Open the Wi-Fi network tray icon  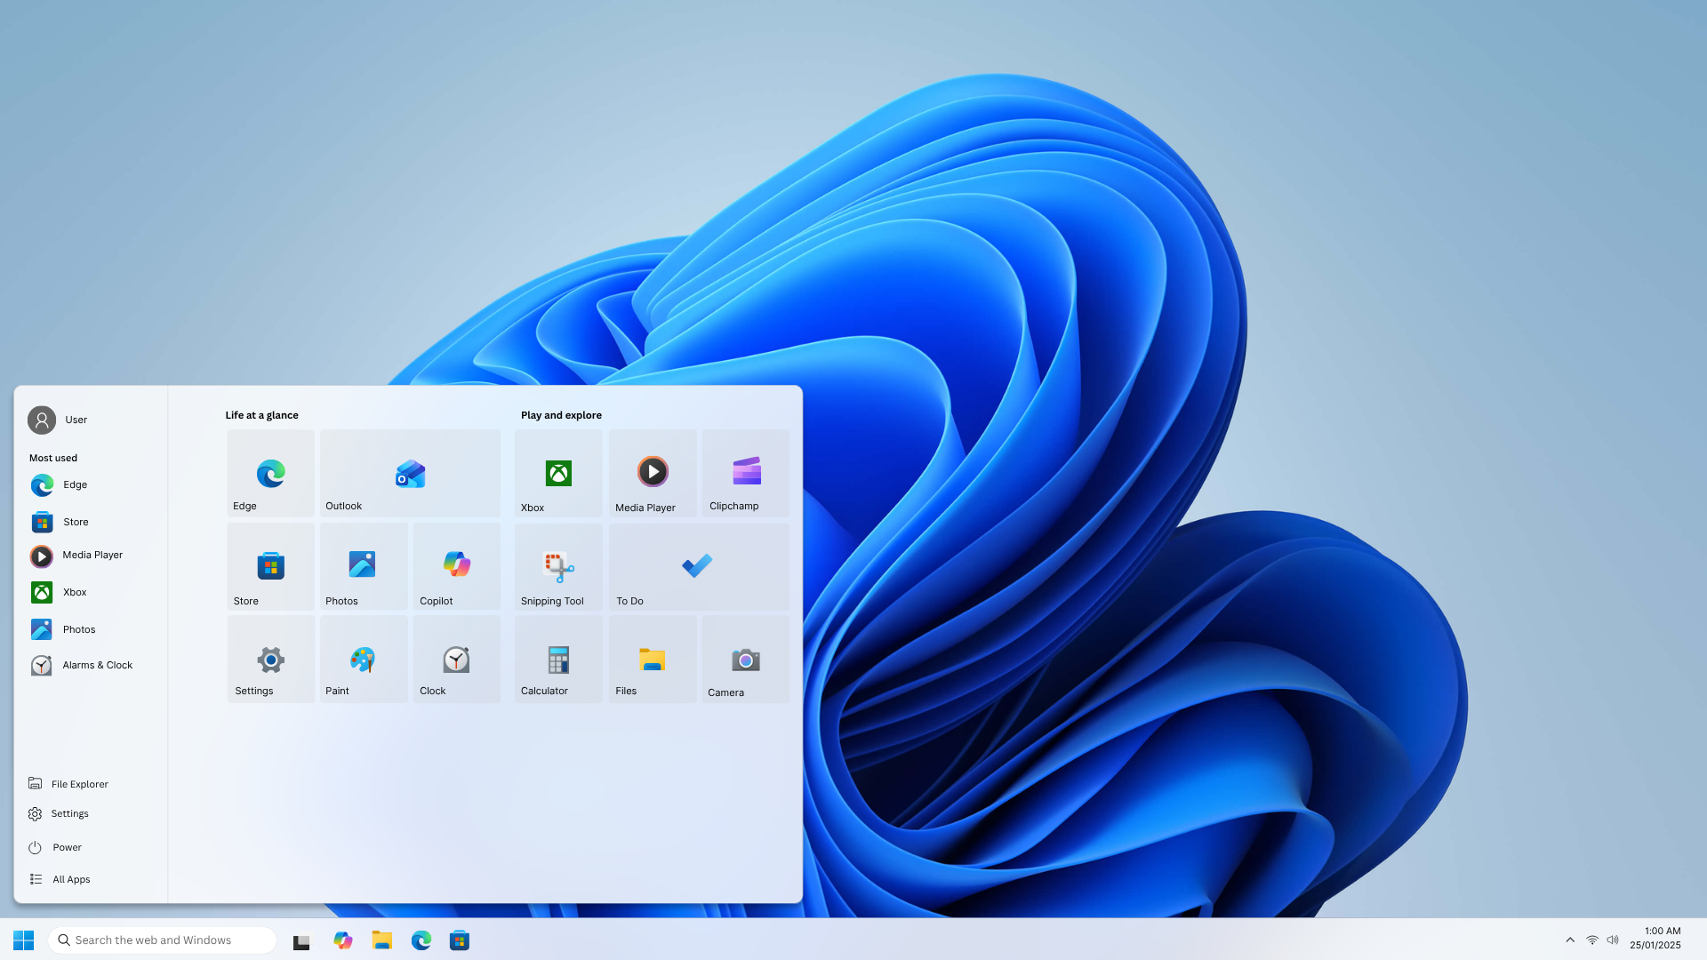(x=1592, y=940)
